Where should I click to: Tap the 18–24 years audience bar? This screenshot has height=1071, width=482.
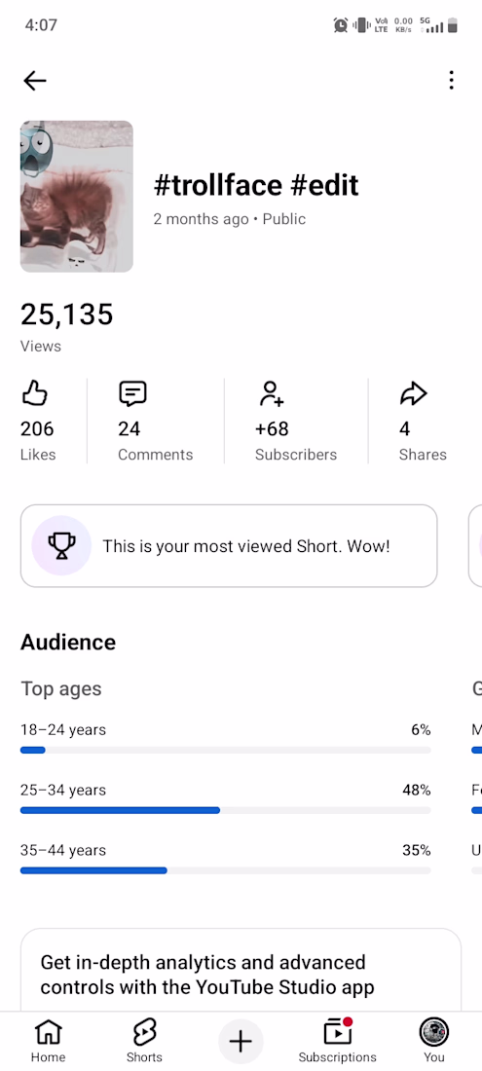(x=225, y=750)
